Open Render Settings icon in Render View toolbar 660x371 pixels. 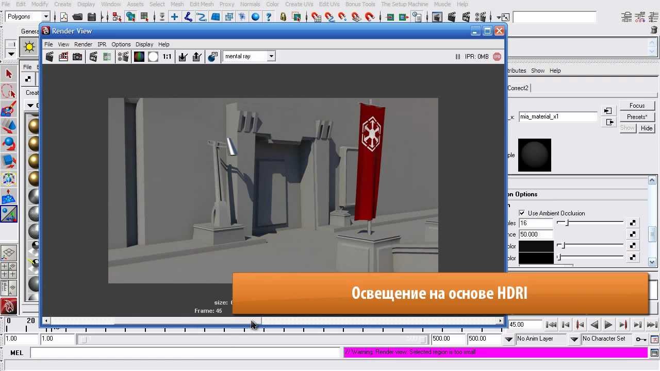(x=123, y=57)
